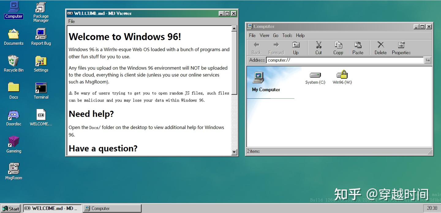Click the Up toolbar button in Computer
441x213 pixels.
296,48
